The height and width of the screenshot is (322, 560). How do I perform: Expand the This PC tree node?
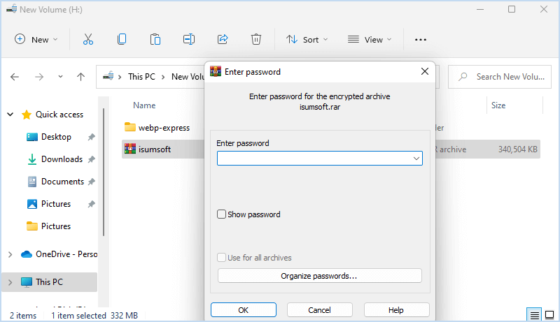click(10, 282)
